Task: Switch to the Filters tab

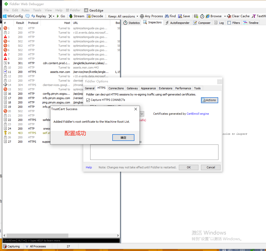Action: [234, 23]
